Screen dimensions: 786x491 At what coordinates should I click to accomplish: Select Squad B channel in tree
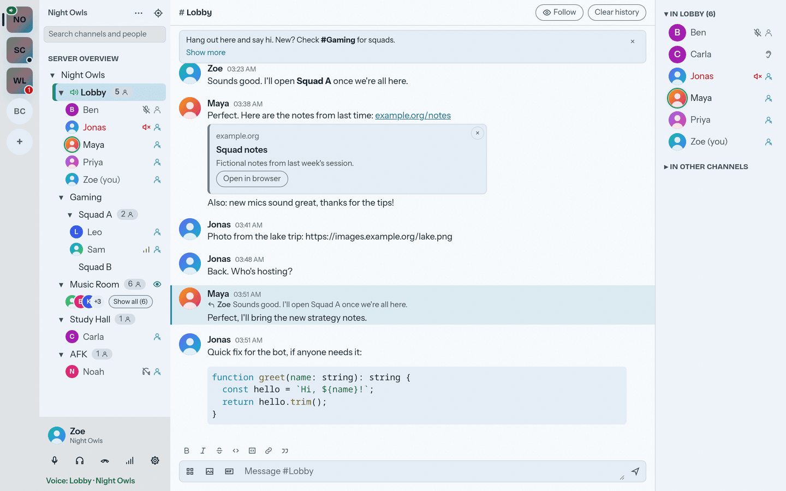[x=95, y=267]
